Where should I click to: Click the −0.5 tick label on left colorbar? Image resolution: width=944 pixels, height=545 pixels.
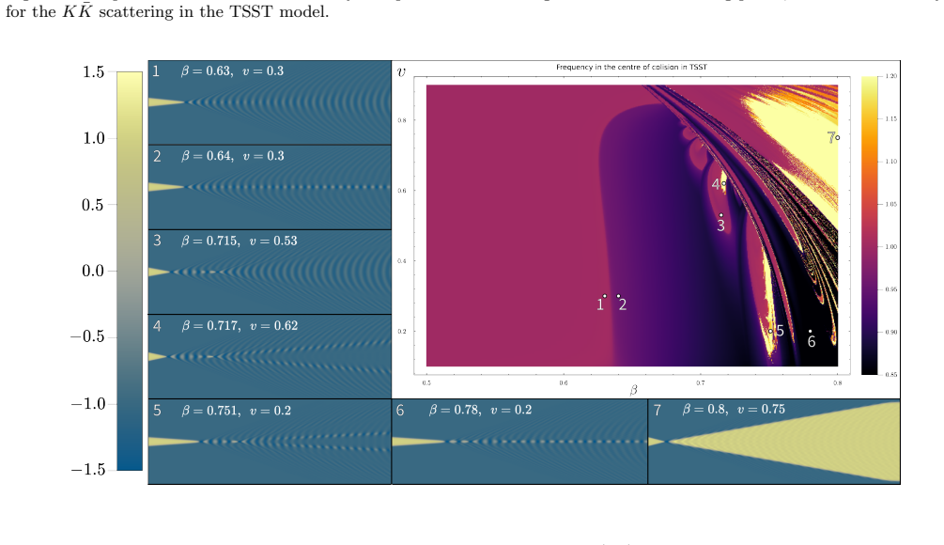[88, 336]
